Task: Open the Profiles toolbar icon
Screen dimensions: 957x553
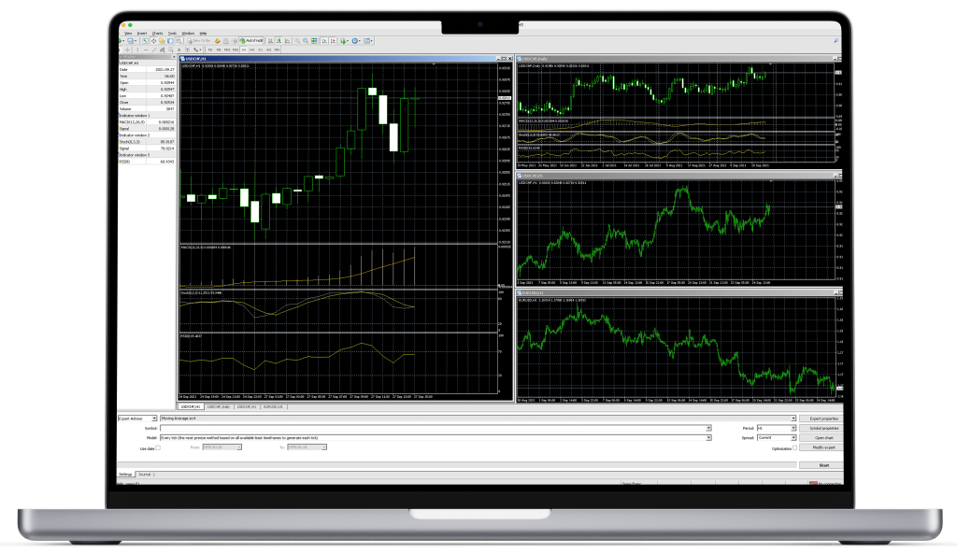Action: (131, 41)
